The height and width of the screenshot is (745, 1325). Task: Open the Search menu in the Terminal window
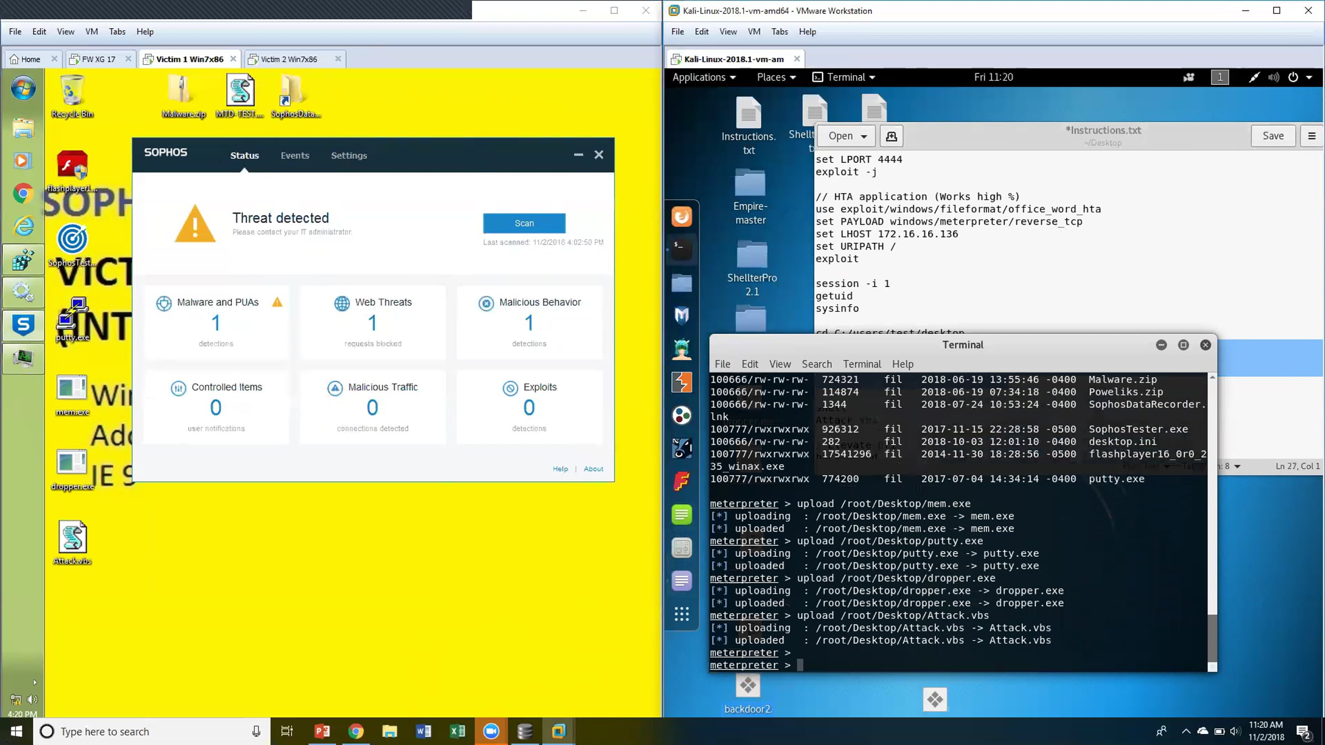(x=817, y=364)
